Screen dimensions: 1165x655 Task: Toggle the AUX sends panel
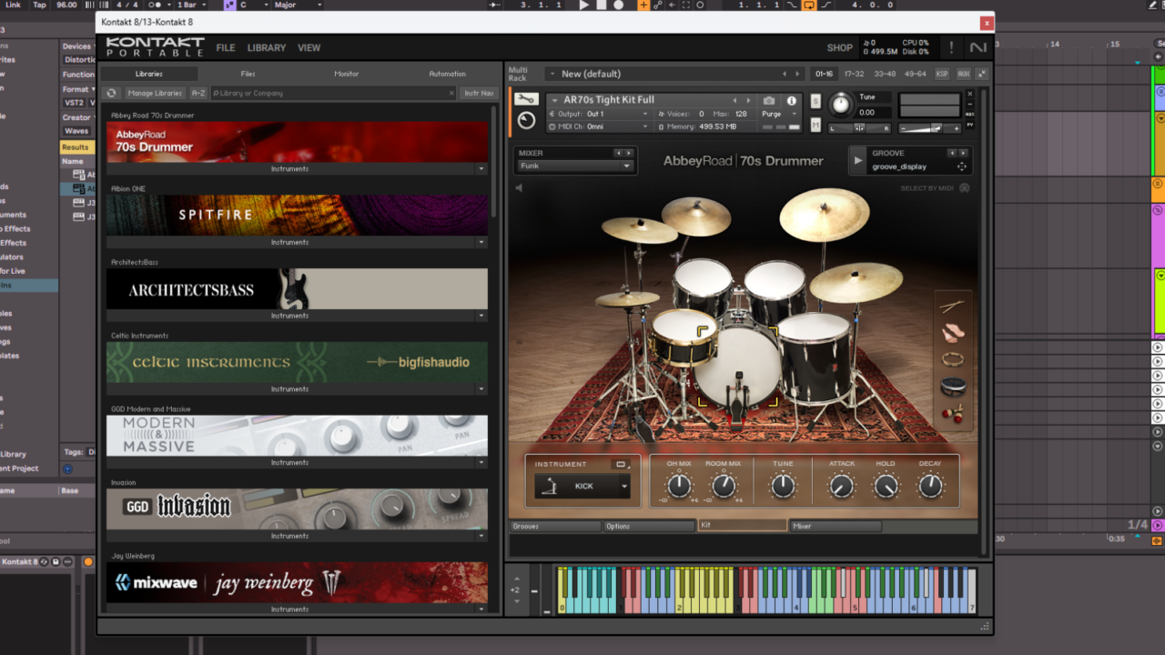[963, 74]
